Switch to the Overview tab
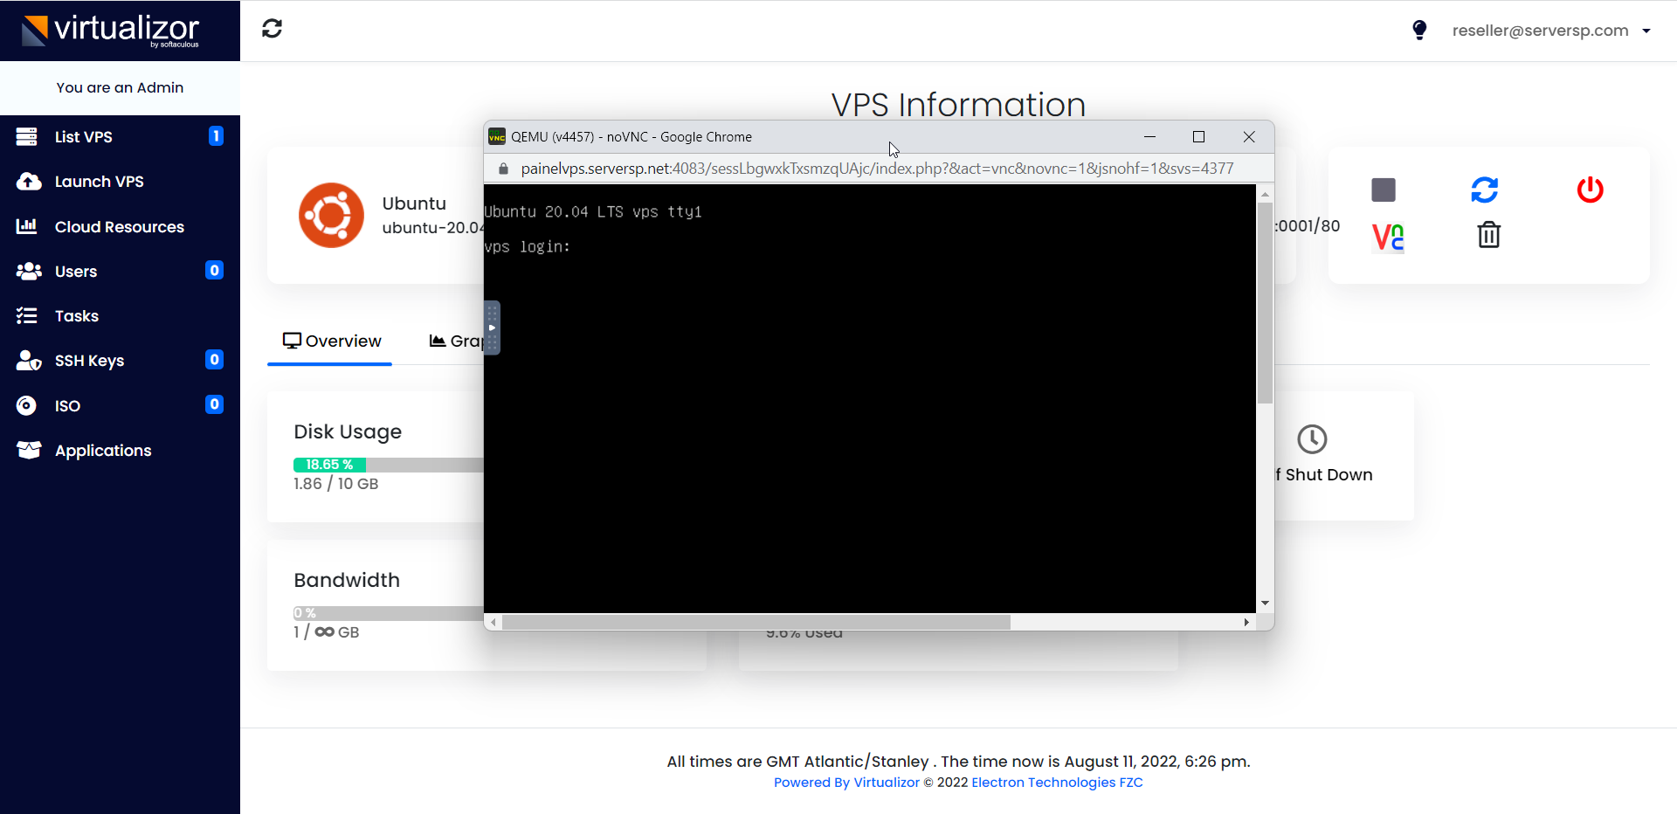This screenshot has height=814, width=1677. pyautogui.click(x=331, y=341)
